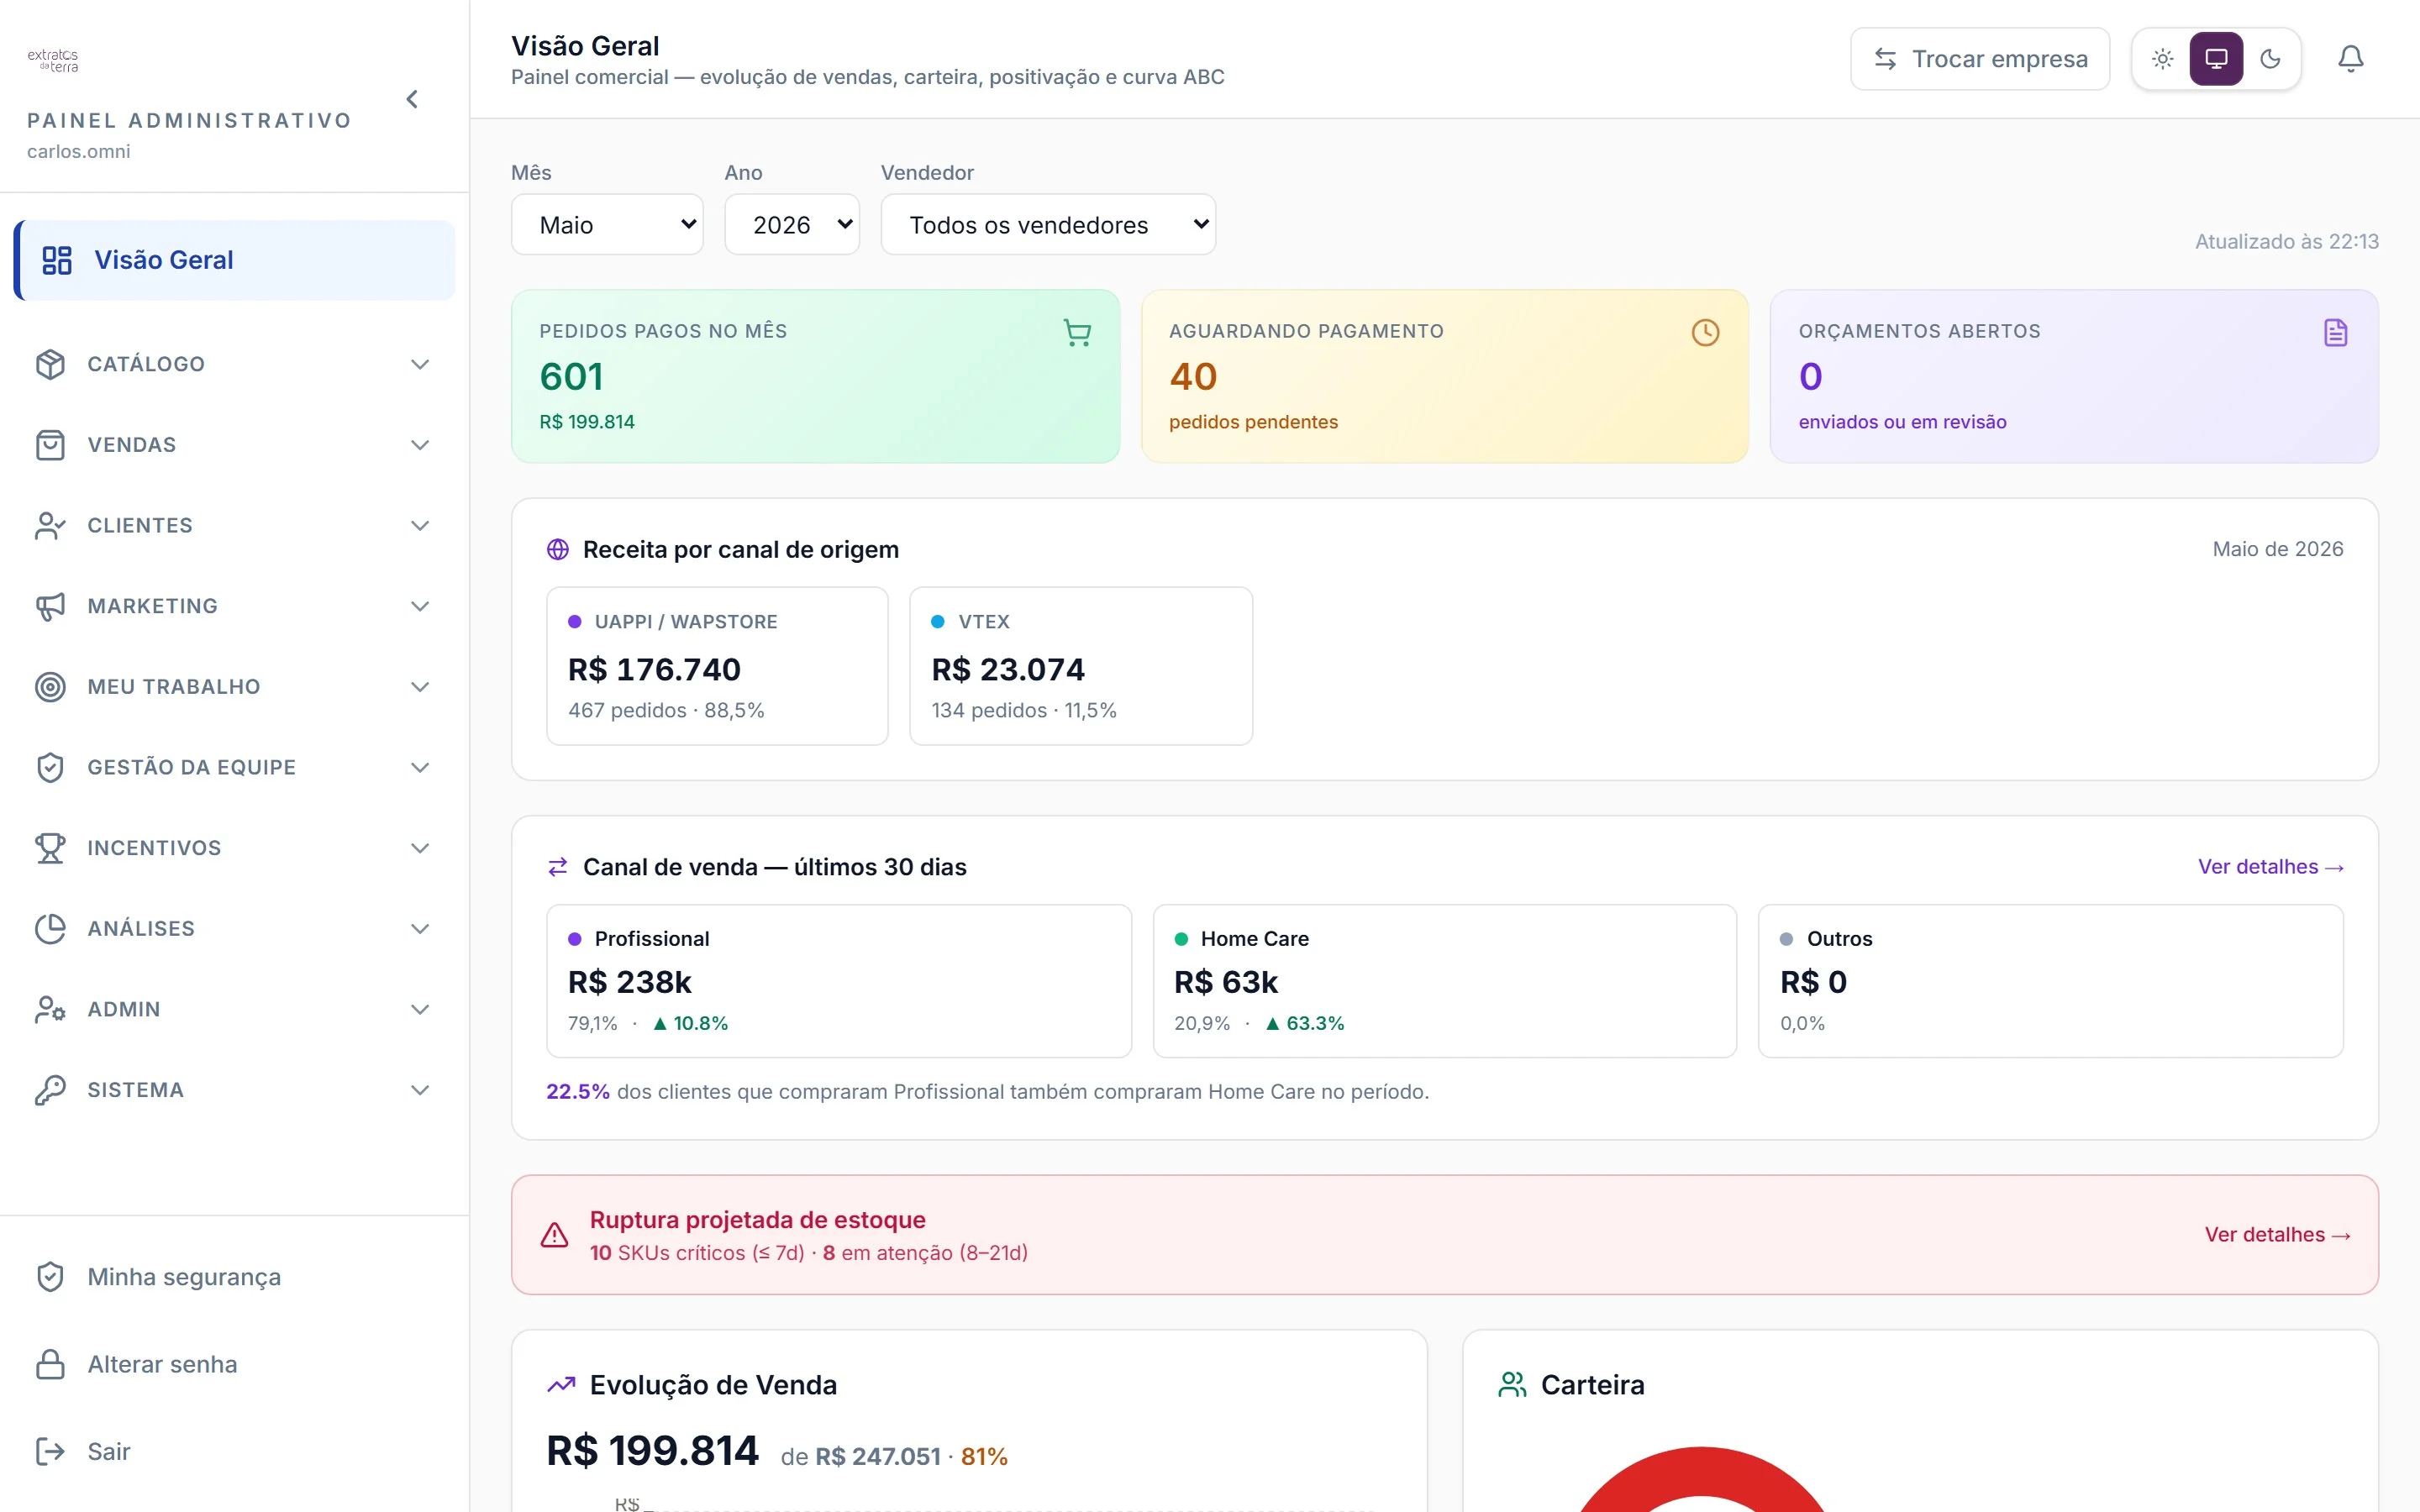Image resolution: width=2420 pixels, height=1512 pixels.
Task: Open the Clientes menu label
Action: click(x=140, y=525)
